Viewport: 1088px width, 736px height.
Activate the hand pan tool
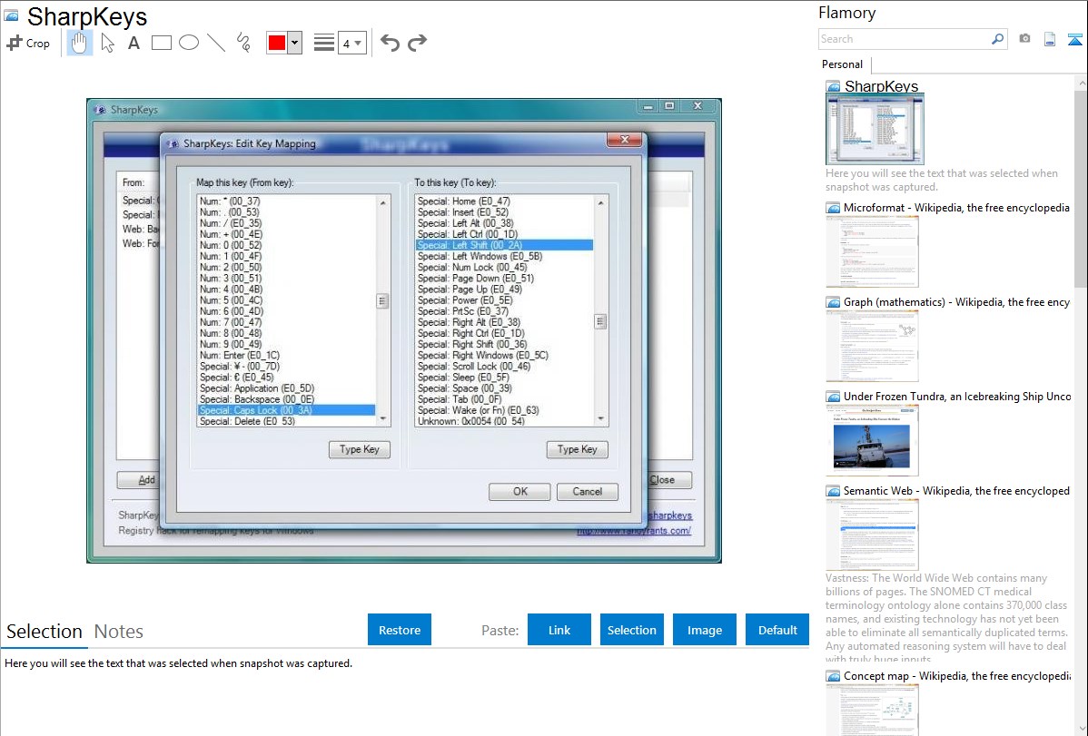79,43
